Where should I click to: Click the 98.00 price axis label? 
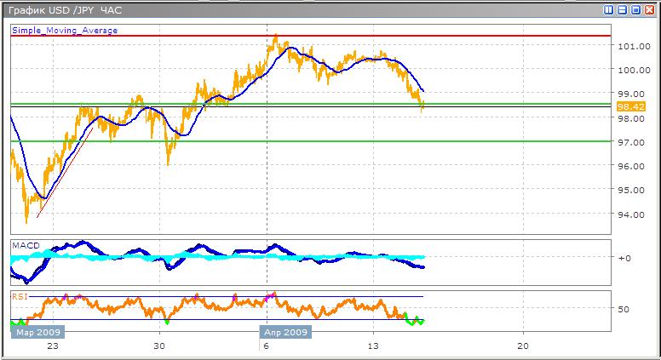[631, 119]
